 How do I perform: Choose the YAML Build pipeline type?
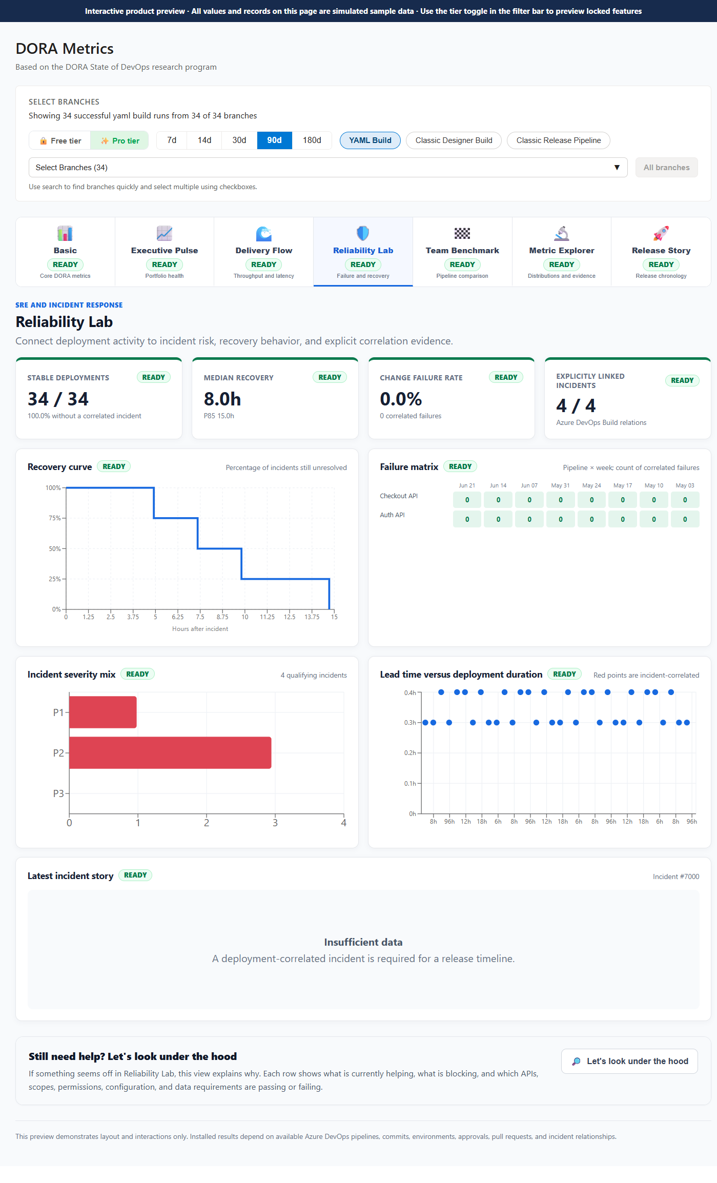pos(370,140)
